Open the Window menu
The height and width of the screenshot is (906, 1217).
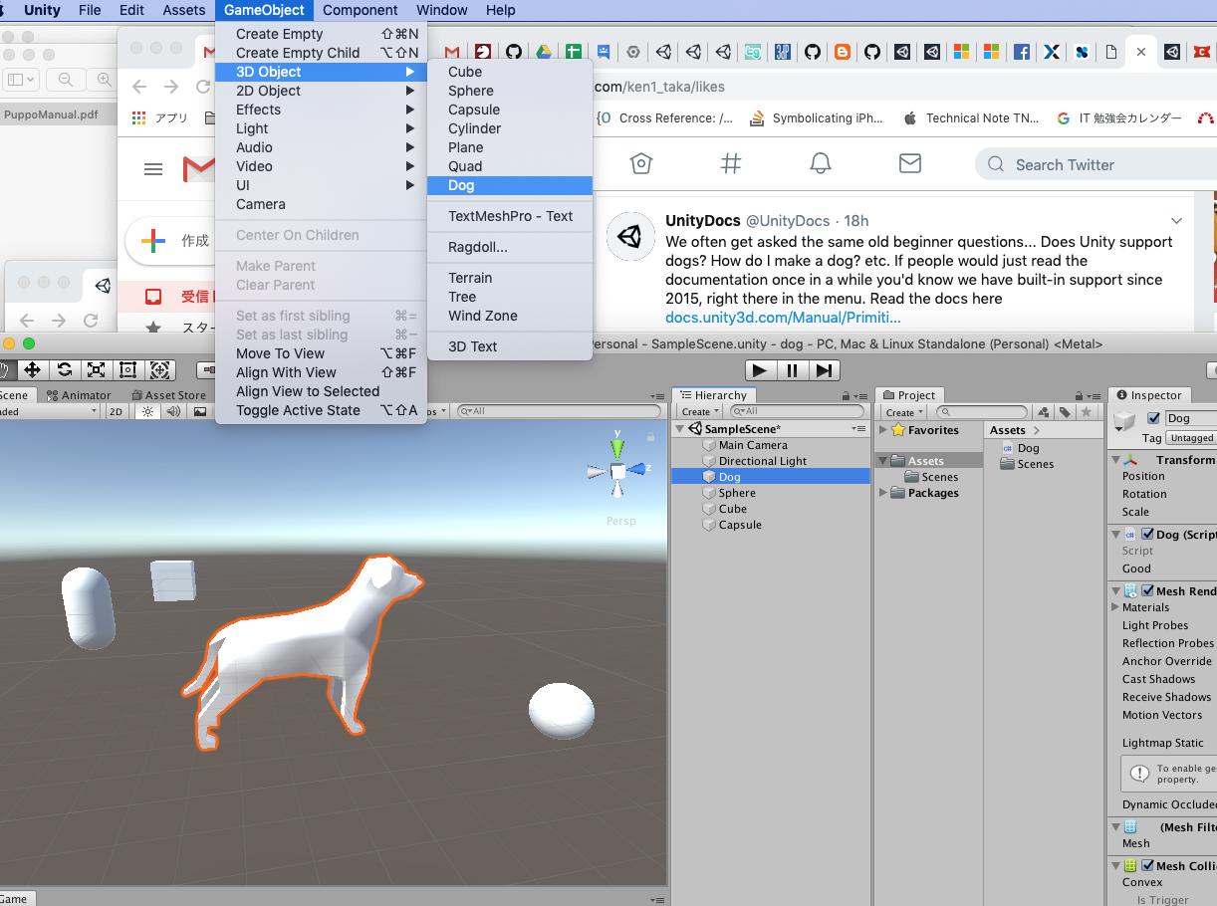point(441,10)
